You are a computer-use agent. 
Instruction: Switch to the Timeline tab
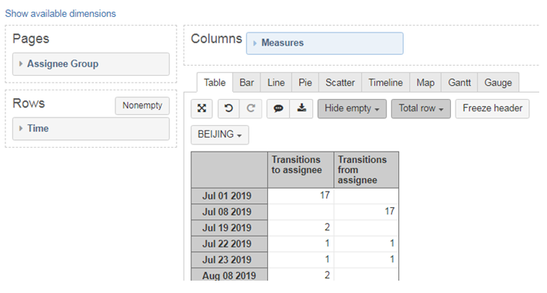click(x=386, y=83)
